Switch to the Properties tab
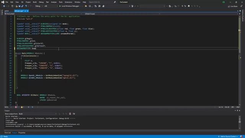Screen dimensions: 245x138 (22, 133)
